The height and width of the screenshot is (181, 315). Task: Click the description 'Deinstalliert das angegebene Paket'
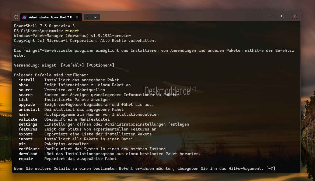[84, 110]
